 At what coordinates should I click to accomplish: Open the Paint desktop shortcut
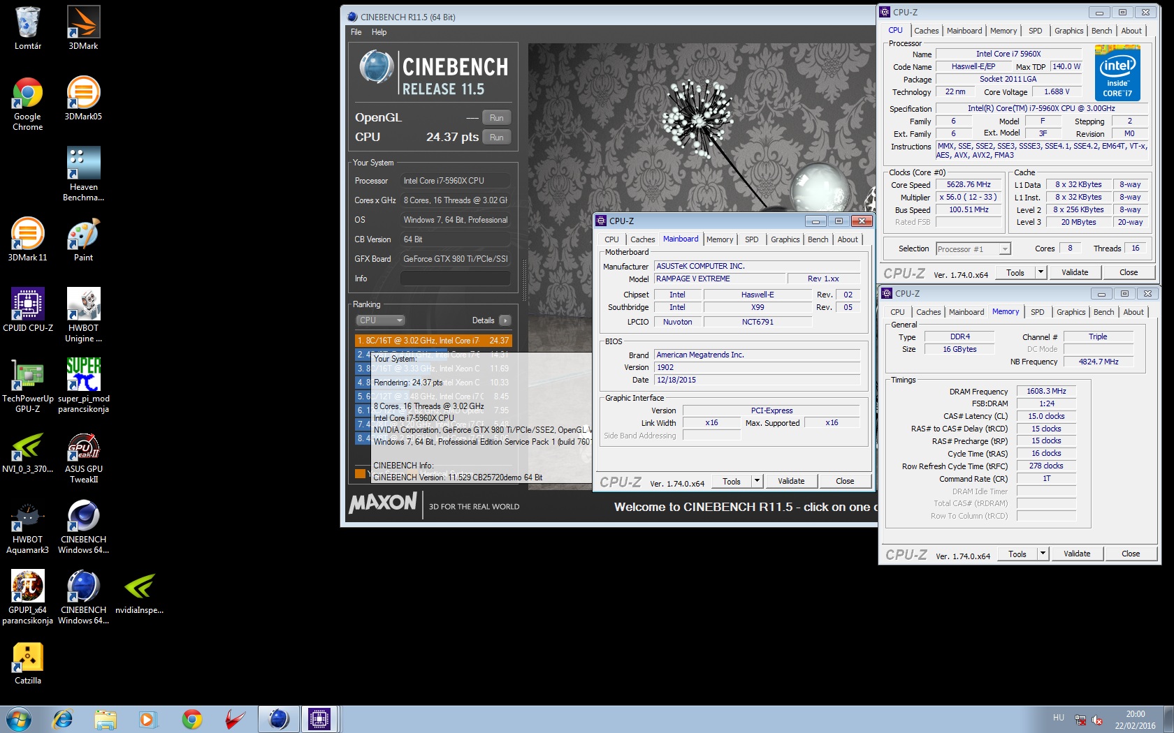click(83, 239)
